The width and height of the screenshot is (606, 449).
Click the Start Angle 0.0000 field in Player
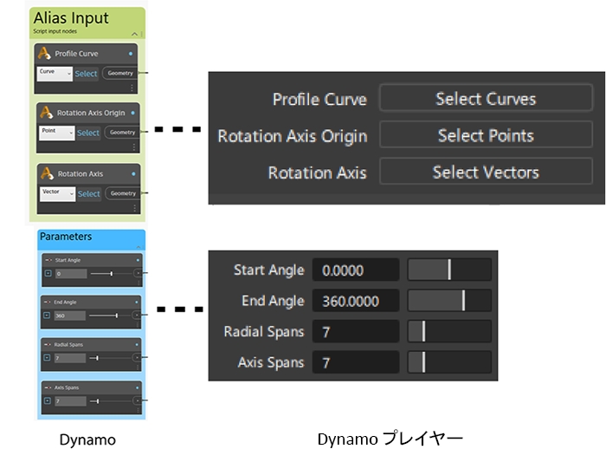356,270
